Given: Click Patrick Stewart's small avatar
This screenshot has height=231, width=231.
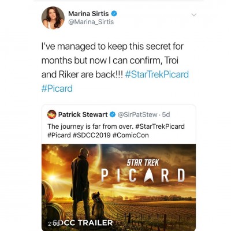Looking at the screenshot, I should 51,114.
